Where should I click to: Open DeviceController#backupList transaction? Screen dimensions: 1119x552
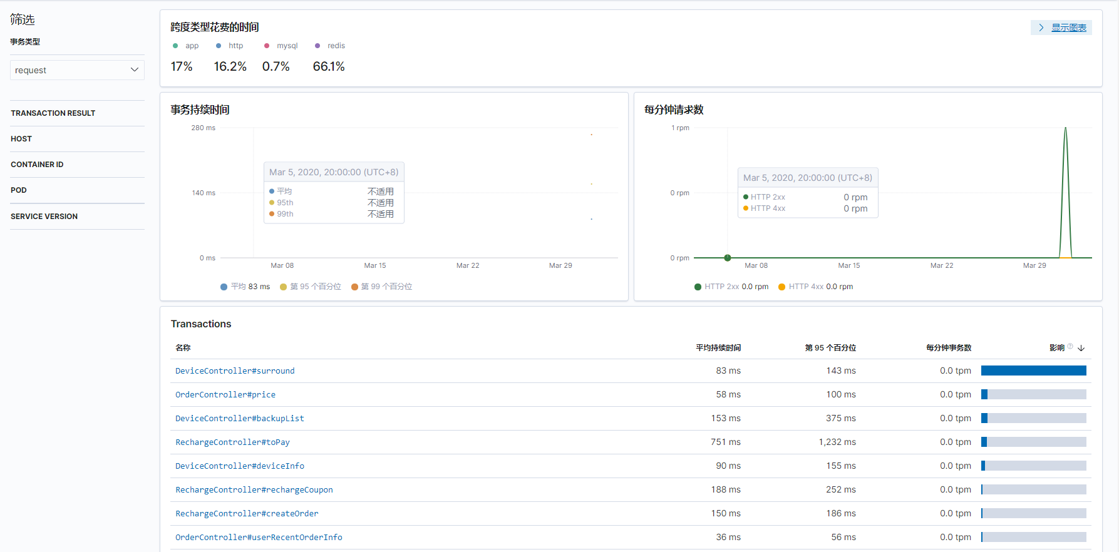240,419
